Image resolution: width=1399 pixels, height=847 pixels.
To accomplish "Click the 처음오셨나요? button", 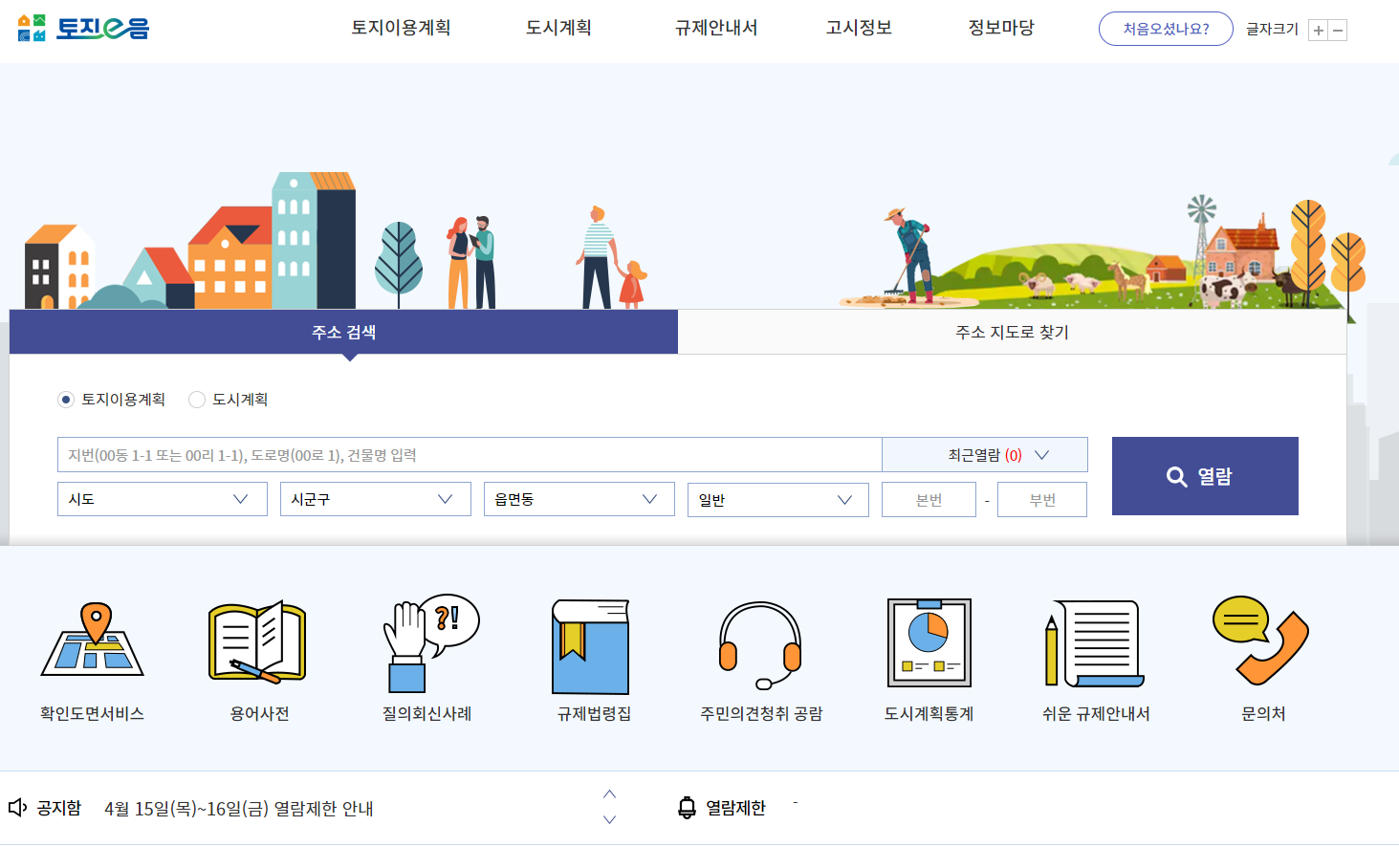I will click(x=1166, y=29).
